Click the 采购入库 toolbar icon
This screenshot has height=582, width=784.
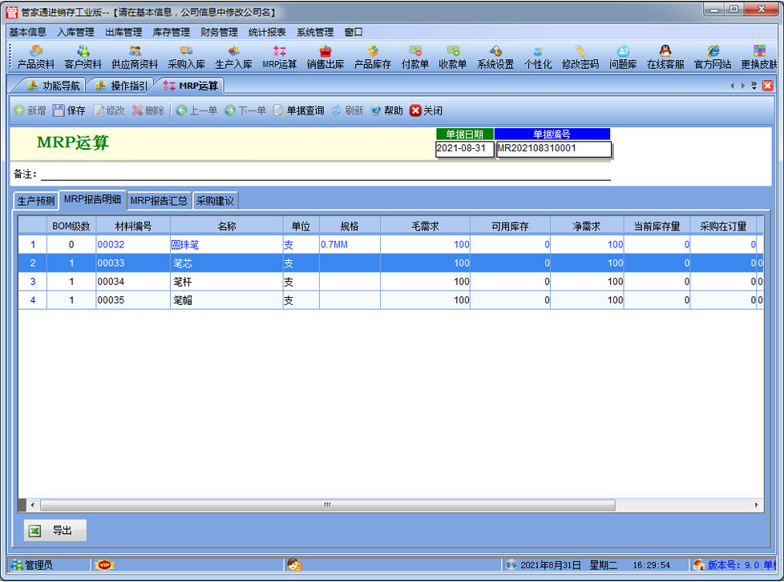186,57
